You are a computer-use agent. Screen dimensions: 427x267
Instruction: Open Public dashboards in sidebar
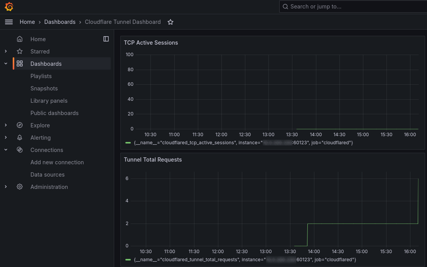[54, 113]
